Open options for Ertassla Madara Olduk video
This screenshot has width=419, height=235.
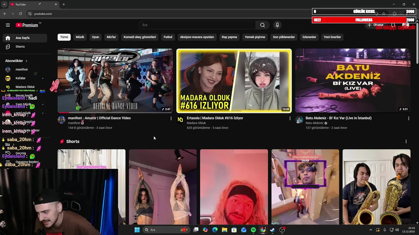(x=290, y=118)
